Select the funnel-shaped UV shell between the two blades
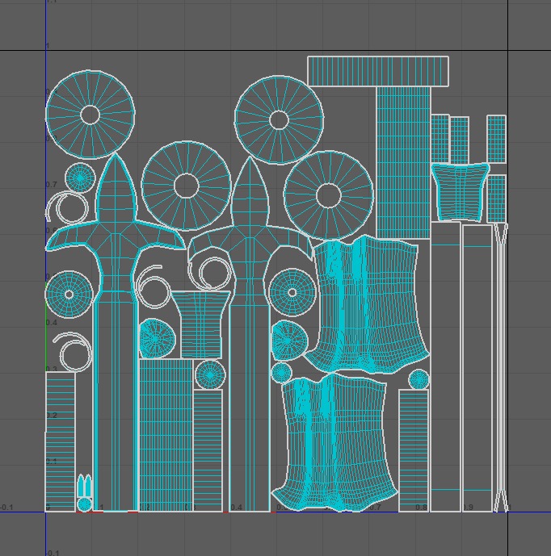 click(201, 324)
